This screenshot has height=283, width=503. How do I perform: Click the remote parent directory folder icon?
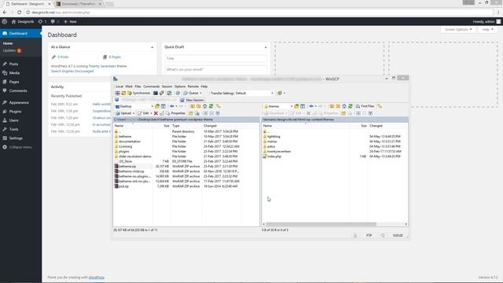coord(332,106)
